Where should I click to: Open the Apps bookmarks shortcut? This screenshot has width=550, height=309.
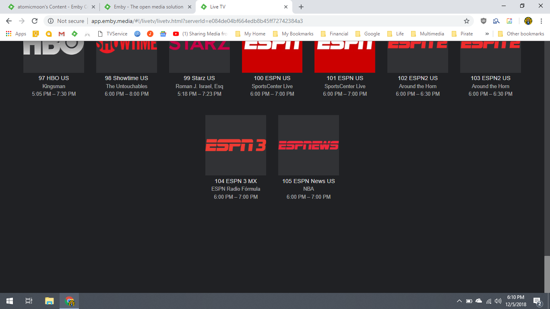click(16, 34)
